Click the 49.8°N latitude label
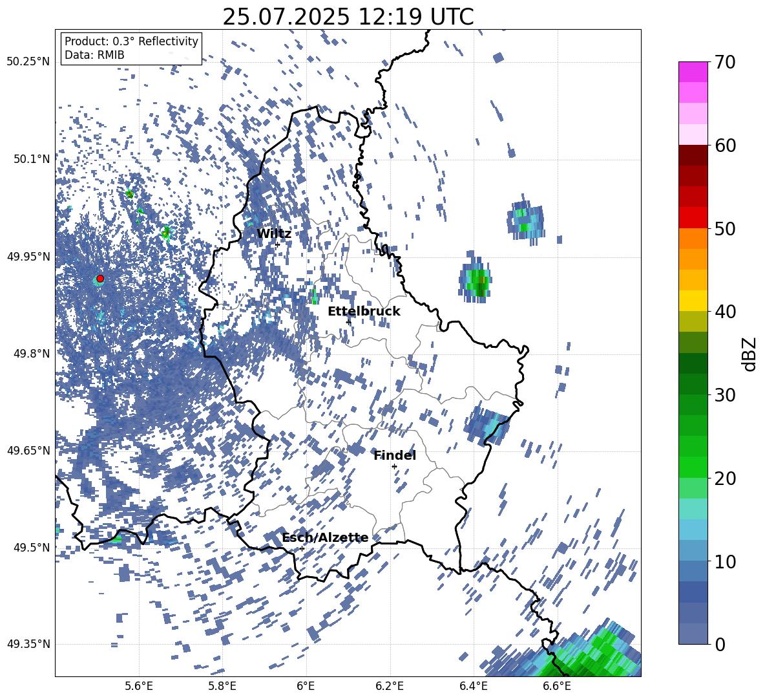Screen dimensions: 765x699 click(x=31, y=354)
